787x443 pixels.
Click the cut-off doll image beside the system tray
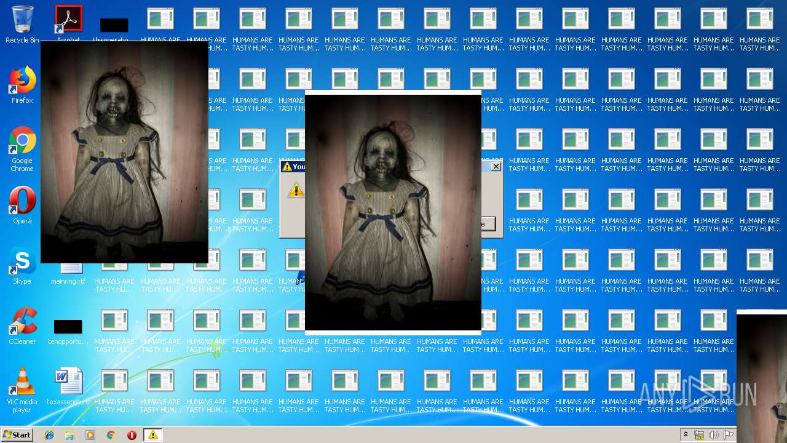[762, 377]
